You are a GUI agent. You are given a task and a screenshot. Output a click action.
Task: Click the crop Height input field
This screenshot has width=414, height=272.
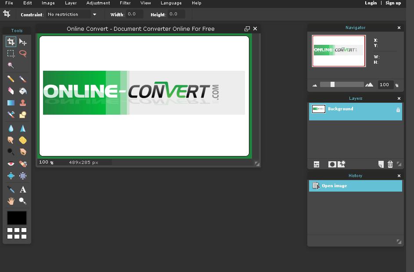[176, 14]
